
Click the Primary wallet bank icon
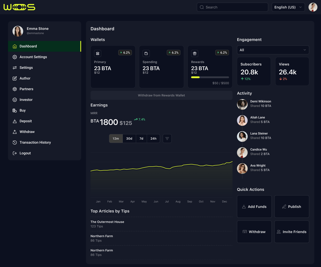click(98, 53)
